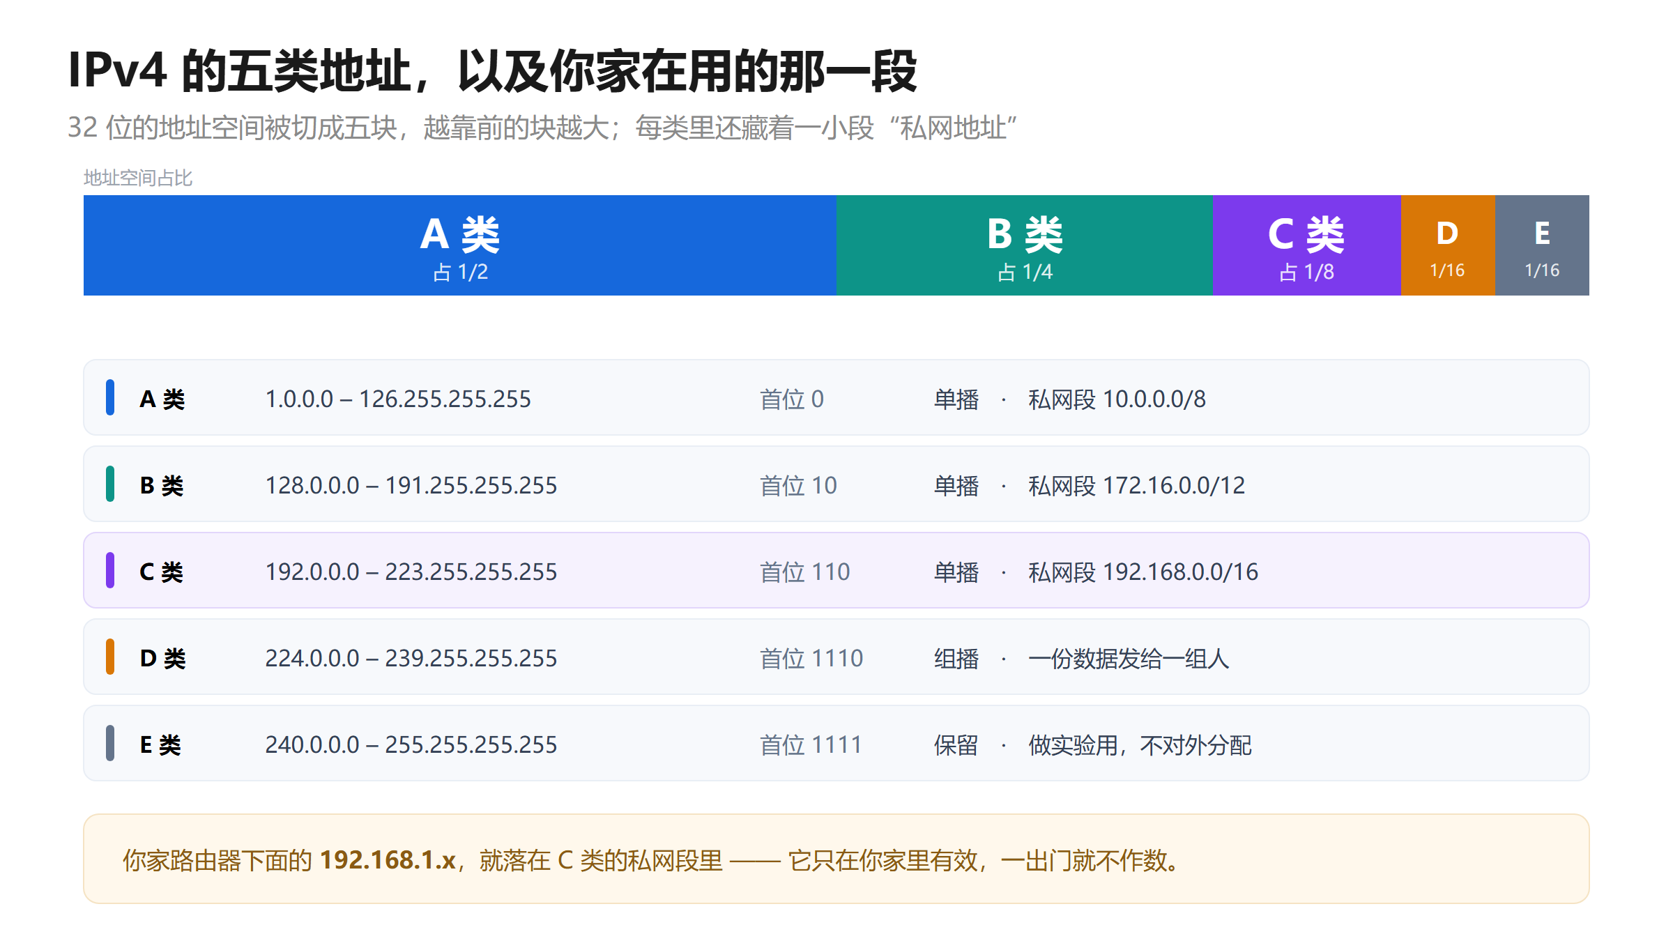Click the 占 1/8 label in the bar

[x=1306, y=272]
